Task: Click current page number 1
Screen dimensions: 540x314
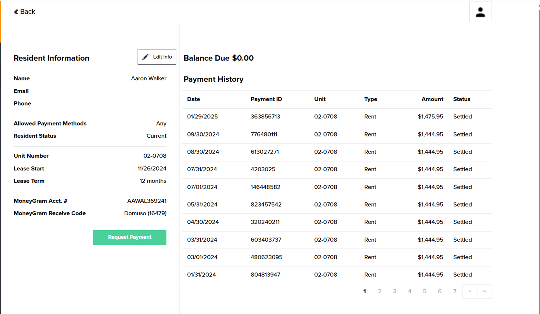Action: [x=365, y=291]
